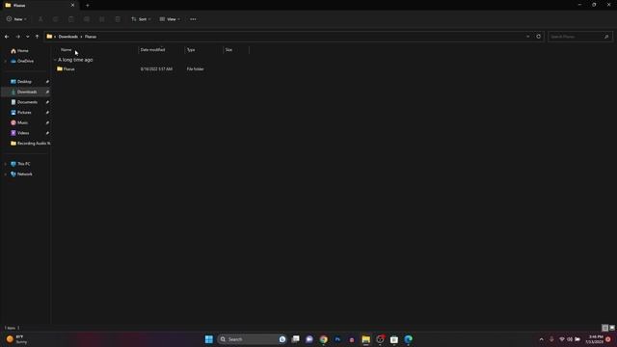Refresh the current folder
The image size is (617, 347).
click(538, 37)
